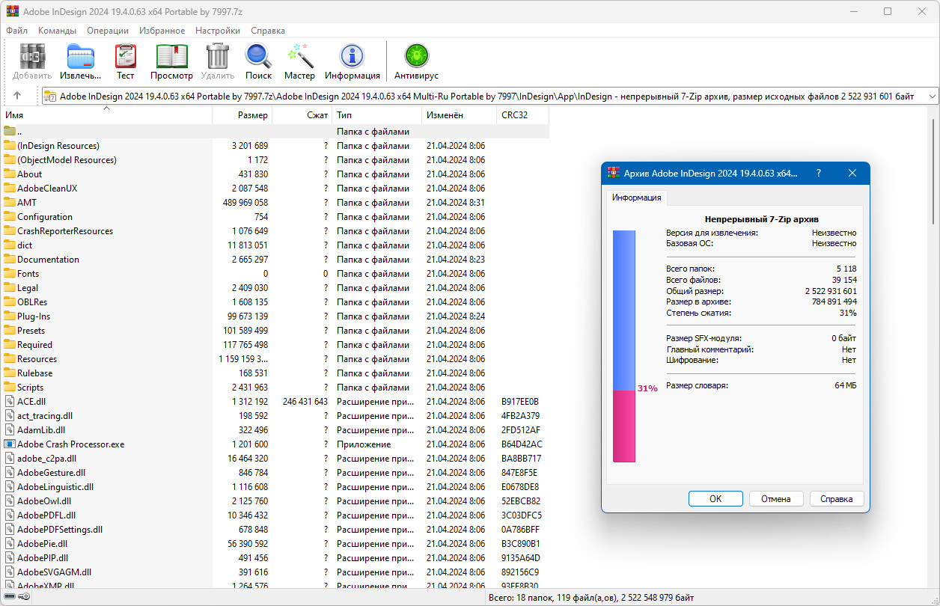Viewport: 940px width, 606px height.
Task: Sort file list by Имя column header
Action: pyautogui.click(x=15, y=115)
